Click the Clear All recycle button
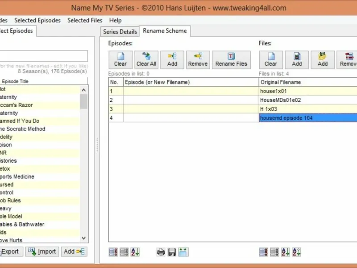The width and height of the screenshot is (357, 268). pos(146,60)
